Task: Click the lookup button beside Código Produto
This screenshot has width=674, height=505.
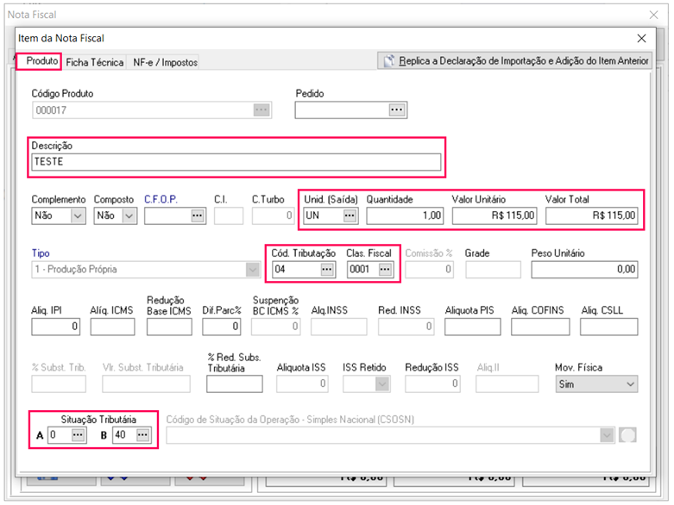Action: point(261,110)
